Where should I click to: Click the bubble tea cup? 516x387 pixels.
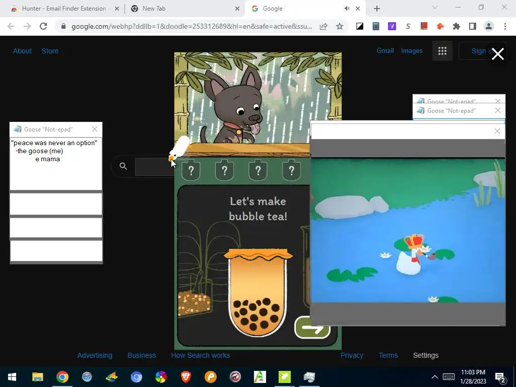coord(257,293)
